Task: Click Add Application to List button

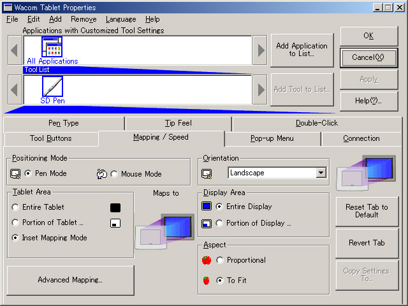Action: 302,50
